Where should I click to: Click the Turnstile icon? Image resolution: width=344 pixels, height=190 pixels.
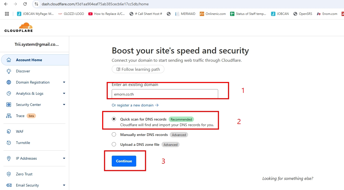(9, 143)
